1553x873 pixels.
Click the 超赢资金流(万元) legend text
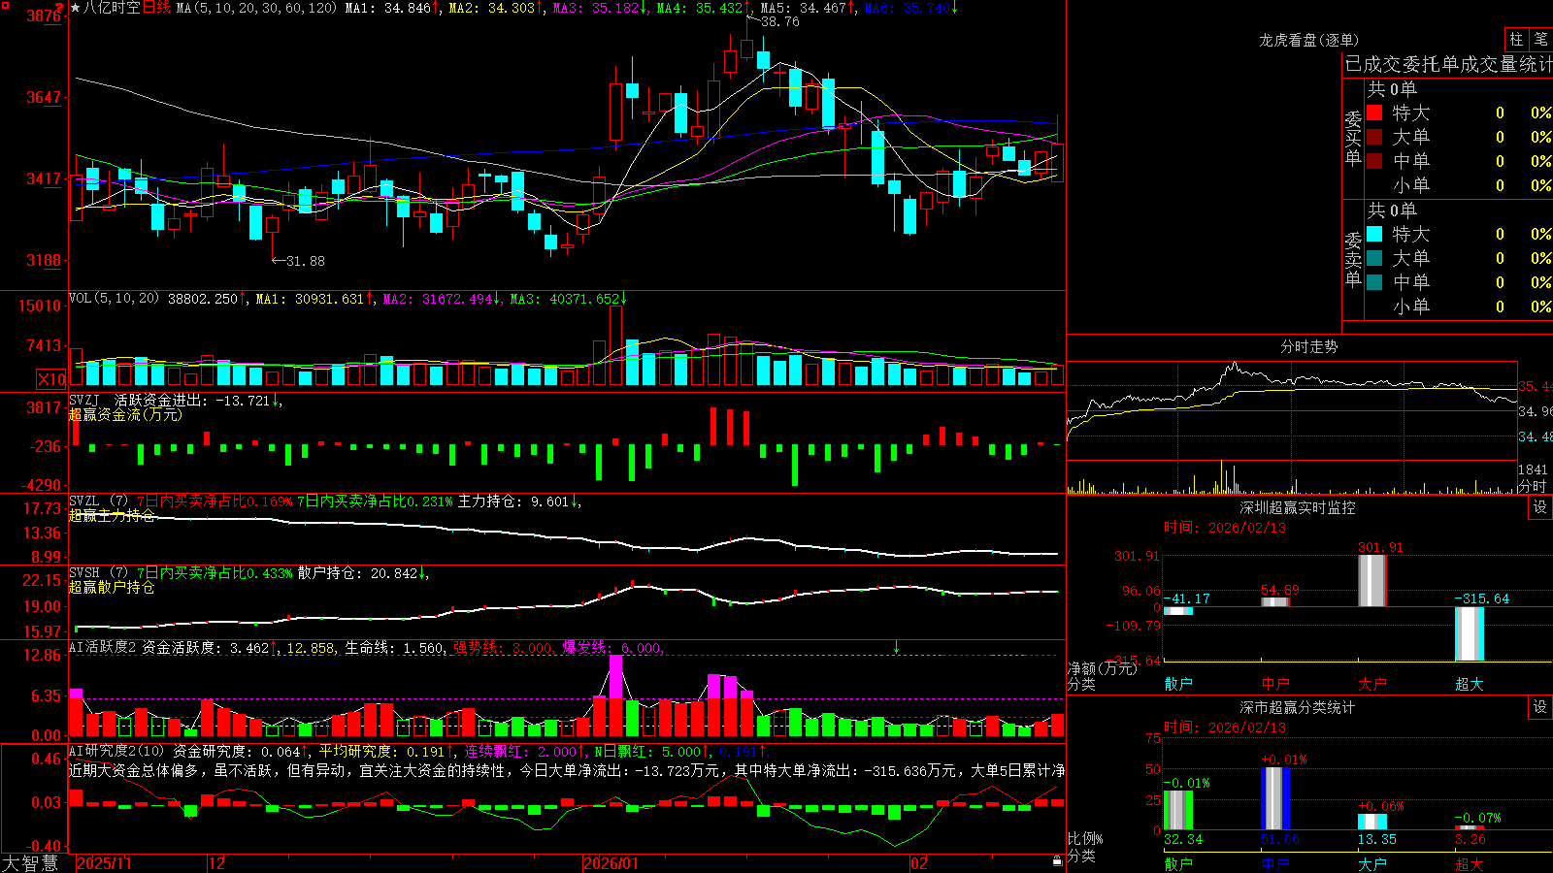[x=125, y=414]
